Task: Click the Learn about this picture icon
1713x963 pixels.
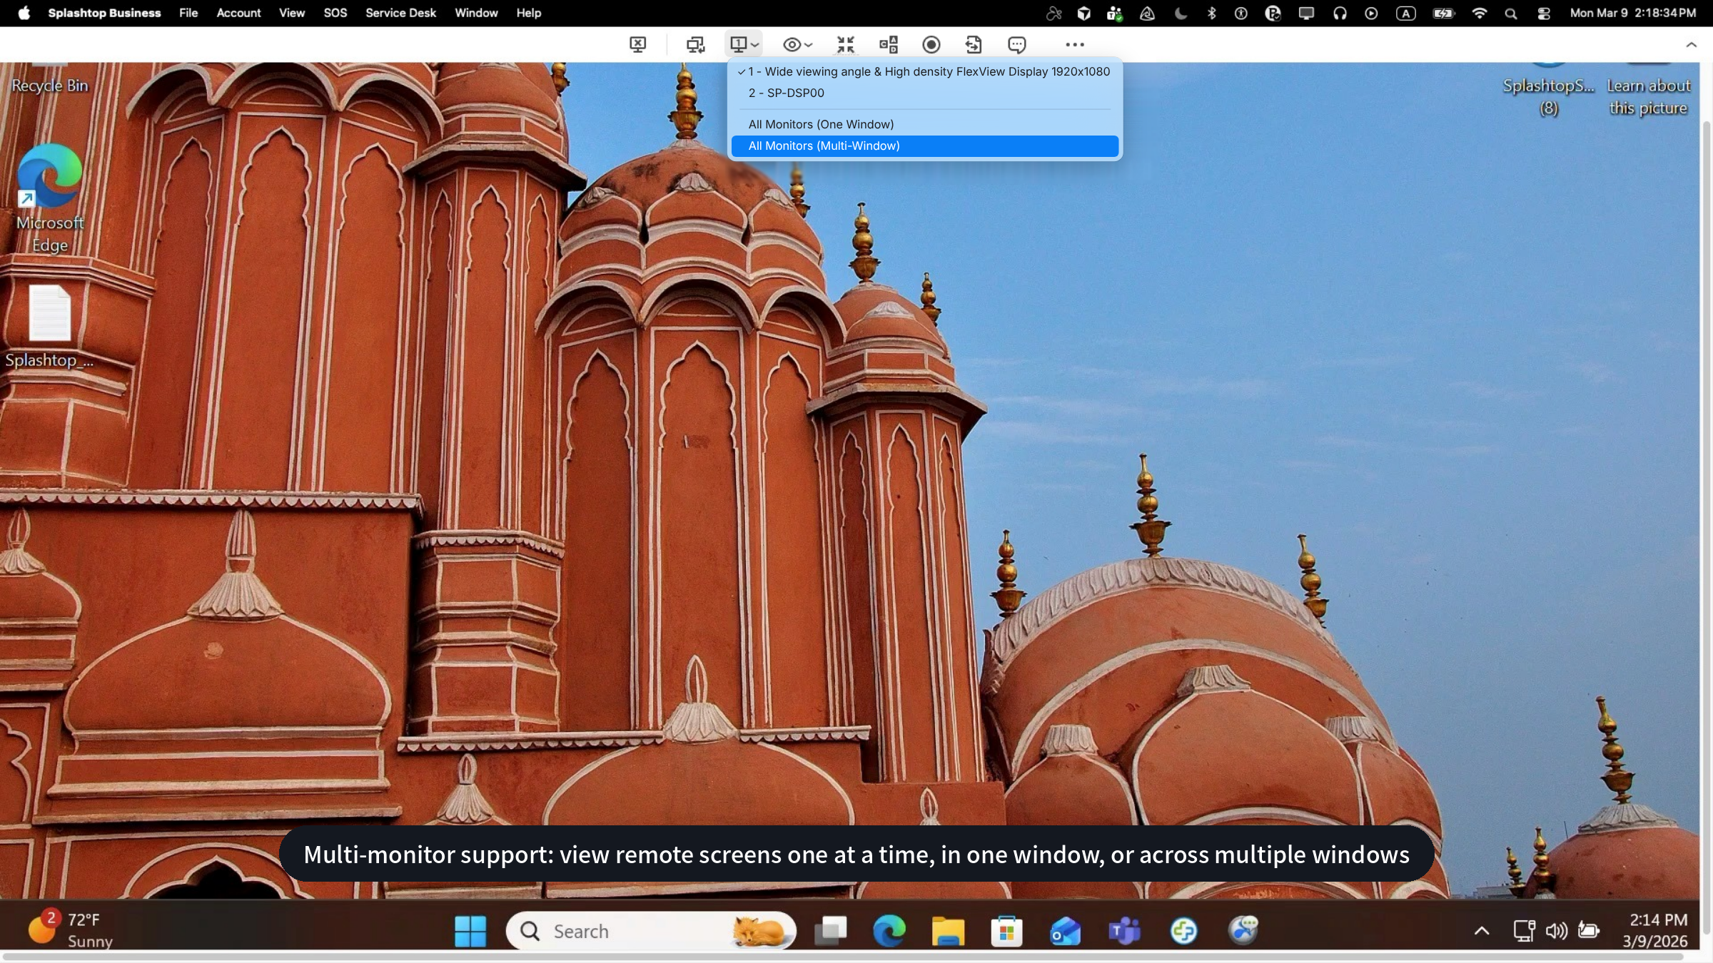Action: (x=1649, y=89)
